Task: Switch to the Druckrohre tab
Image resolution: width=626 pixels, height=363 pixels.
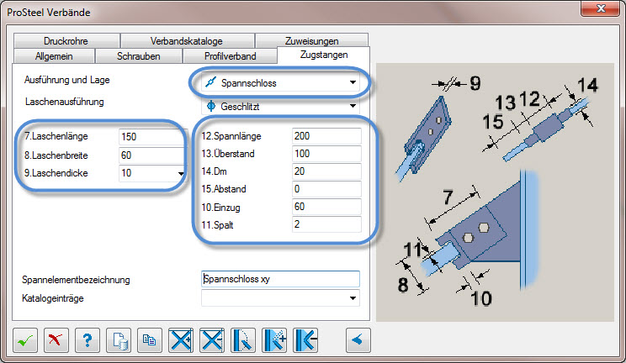Action: 66,40
